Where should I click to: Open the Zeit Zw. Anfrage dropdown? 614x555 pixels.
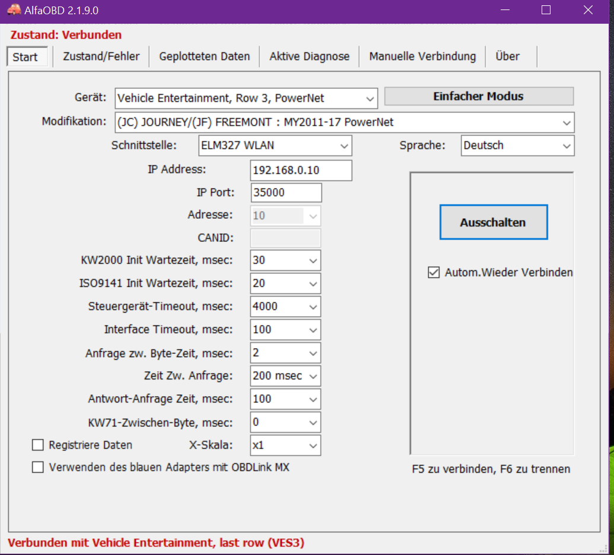[313, 376]
